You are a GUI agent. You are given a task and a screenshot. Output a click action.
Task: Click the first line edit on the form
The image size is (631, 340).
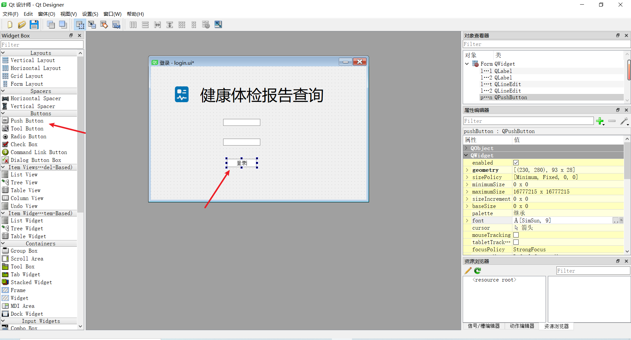click(x=242, y=122)
